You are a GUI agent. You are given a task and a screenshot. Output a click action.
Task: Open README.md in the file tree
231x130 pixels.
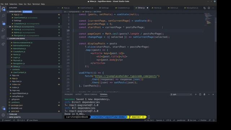coord(16,108)
